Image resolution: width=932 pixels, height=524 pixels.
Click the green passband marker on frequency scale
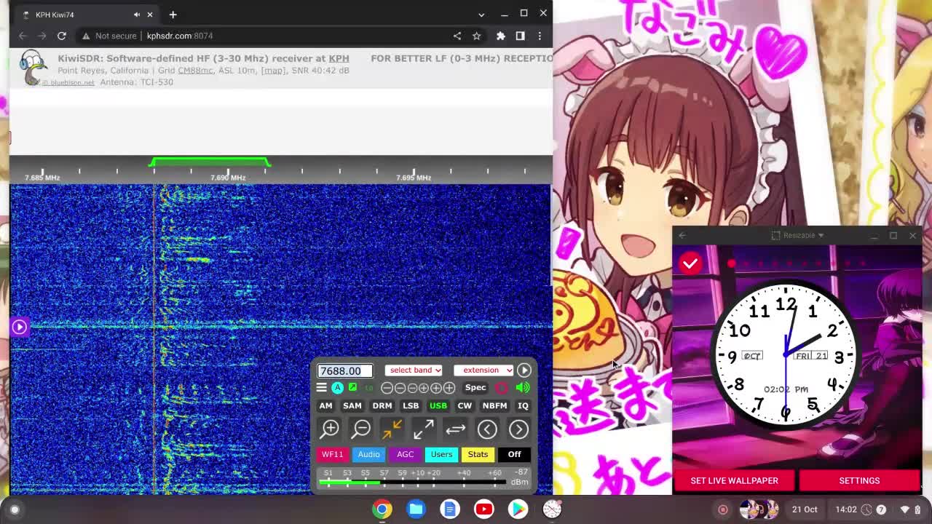pyautogui.click(x=210, y=162)
